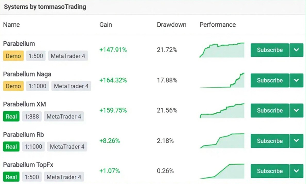Sort systems by Gain column header
The width and height of the screenshot is (306, 184).
pyautogui.click(x=106, y=25)
